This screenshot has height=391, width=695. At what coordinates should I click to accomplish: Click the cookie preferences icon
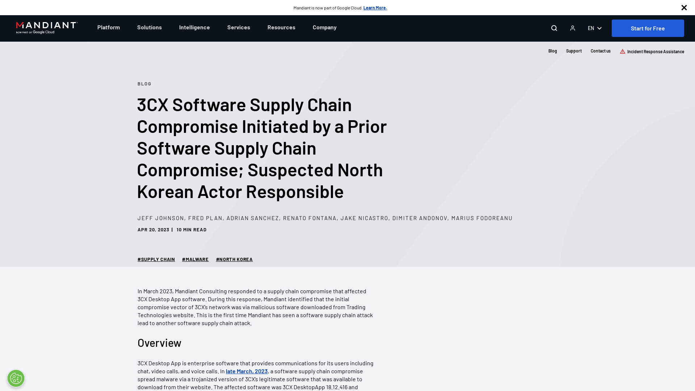16,378
